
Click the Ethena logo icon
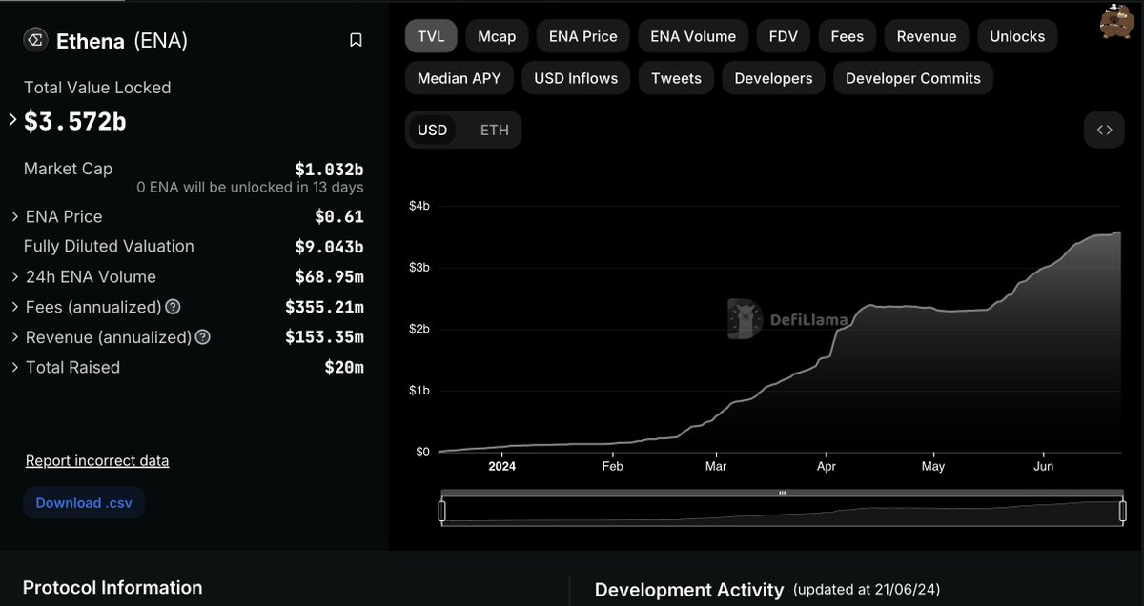coord(35,40)
